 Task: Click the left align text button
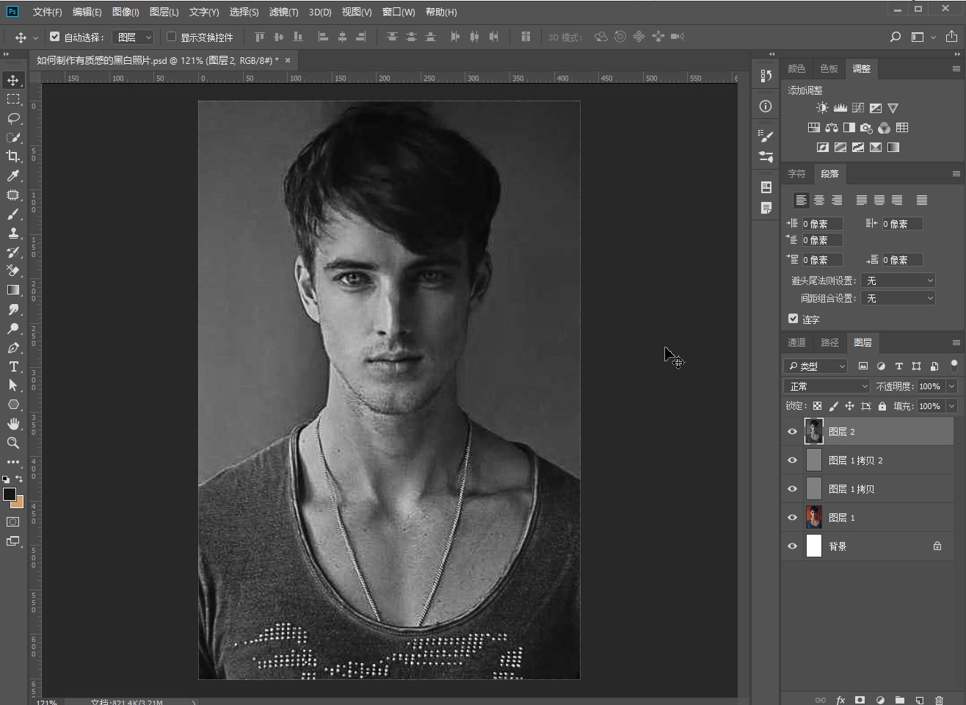pos(802,200)
